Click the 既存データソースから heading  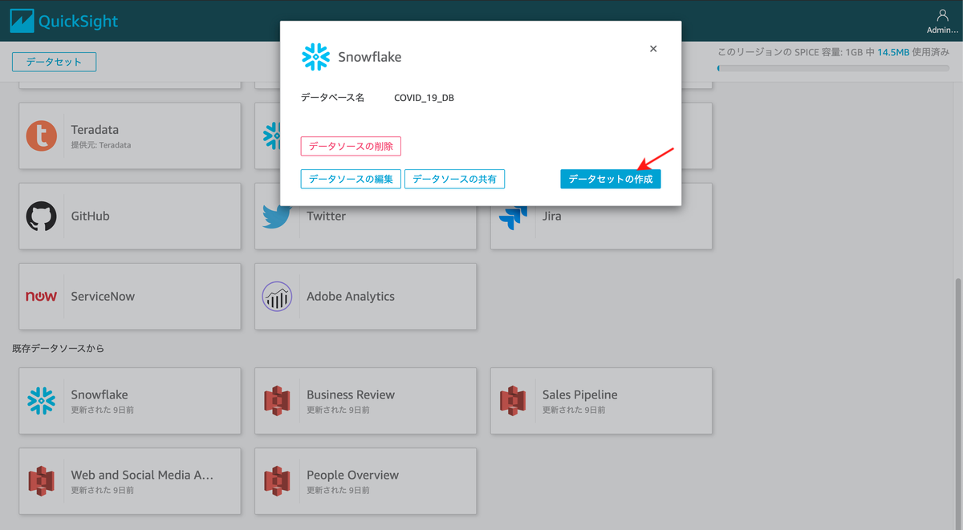[59, 349]
